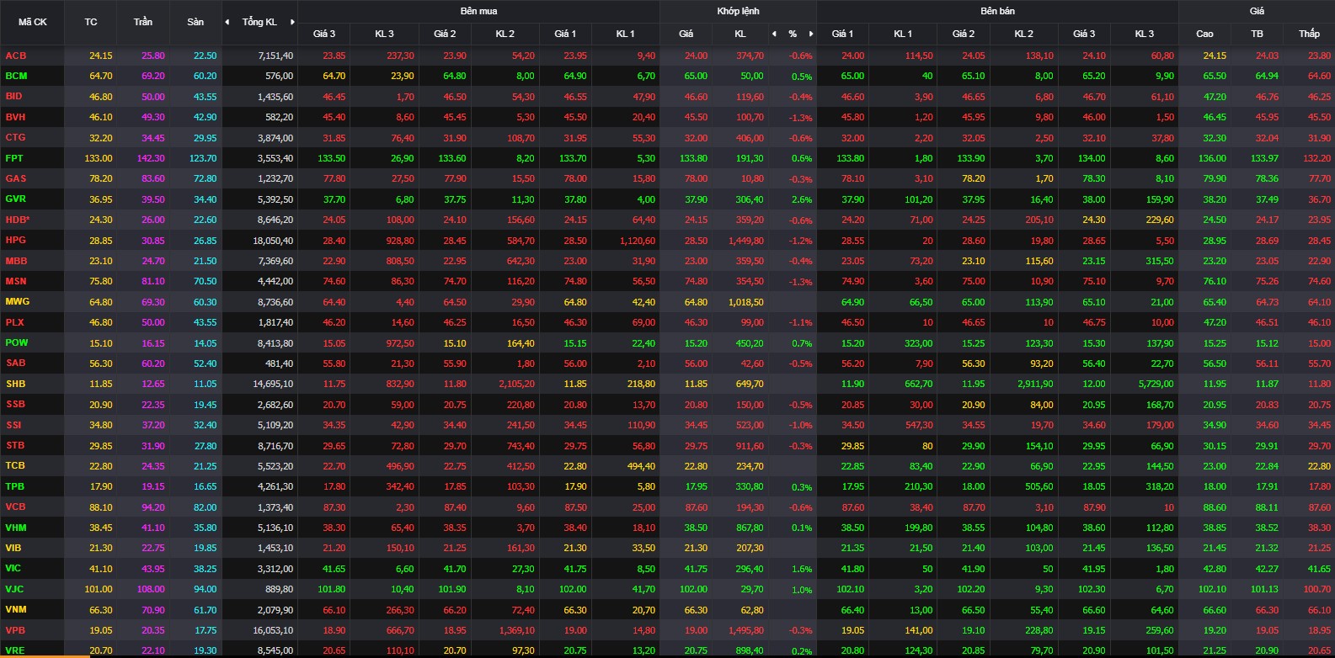Click ACB total volume 7,151,40
The width and height of the screenshot is (1335, 658).
[276, 56]
